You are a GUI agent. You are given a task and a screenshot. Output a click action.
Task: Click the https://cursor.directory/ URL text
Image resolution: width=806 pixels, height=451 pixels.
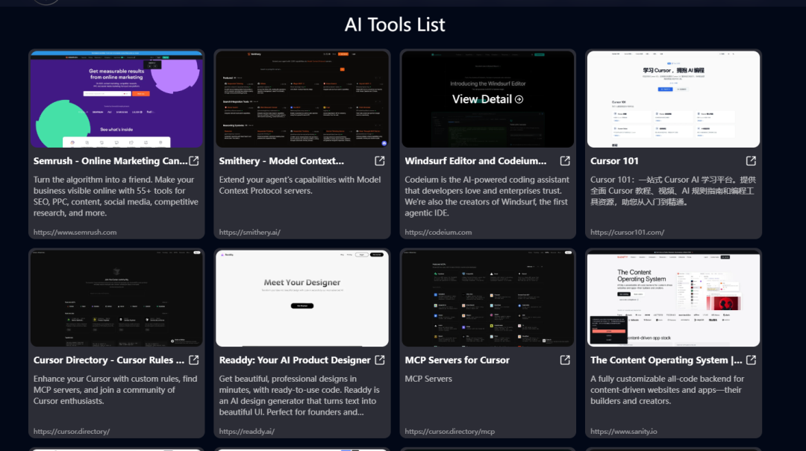(x=72, y=432)
